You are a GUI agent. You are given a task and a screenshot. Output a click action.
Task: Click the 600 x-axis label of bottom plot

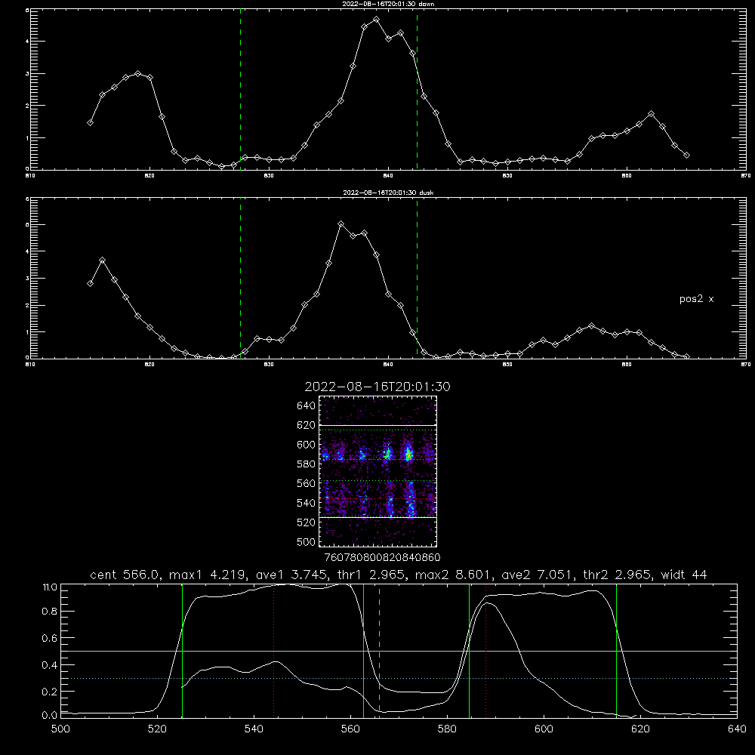(544, 729)
